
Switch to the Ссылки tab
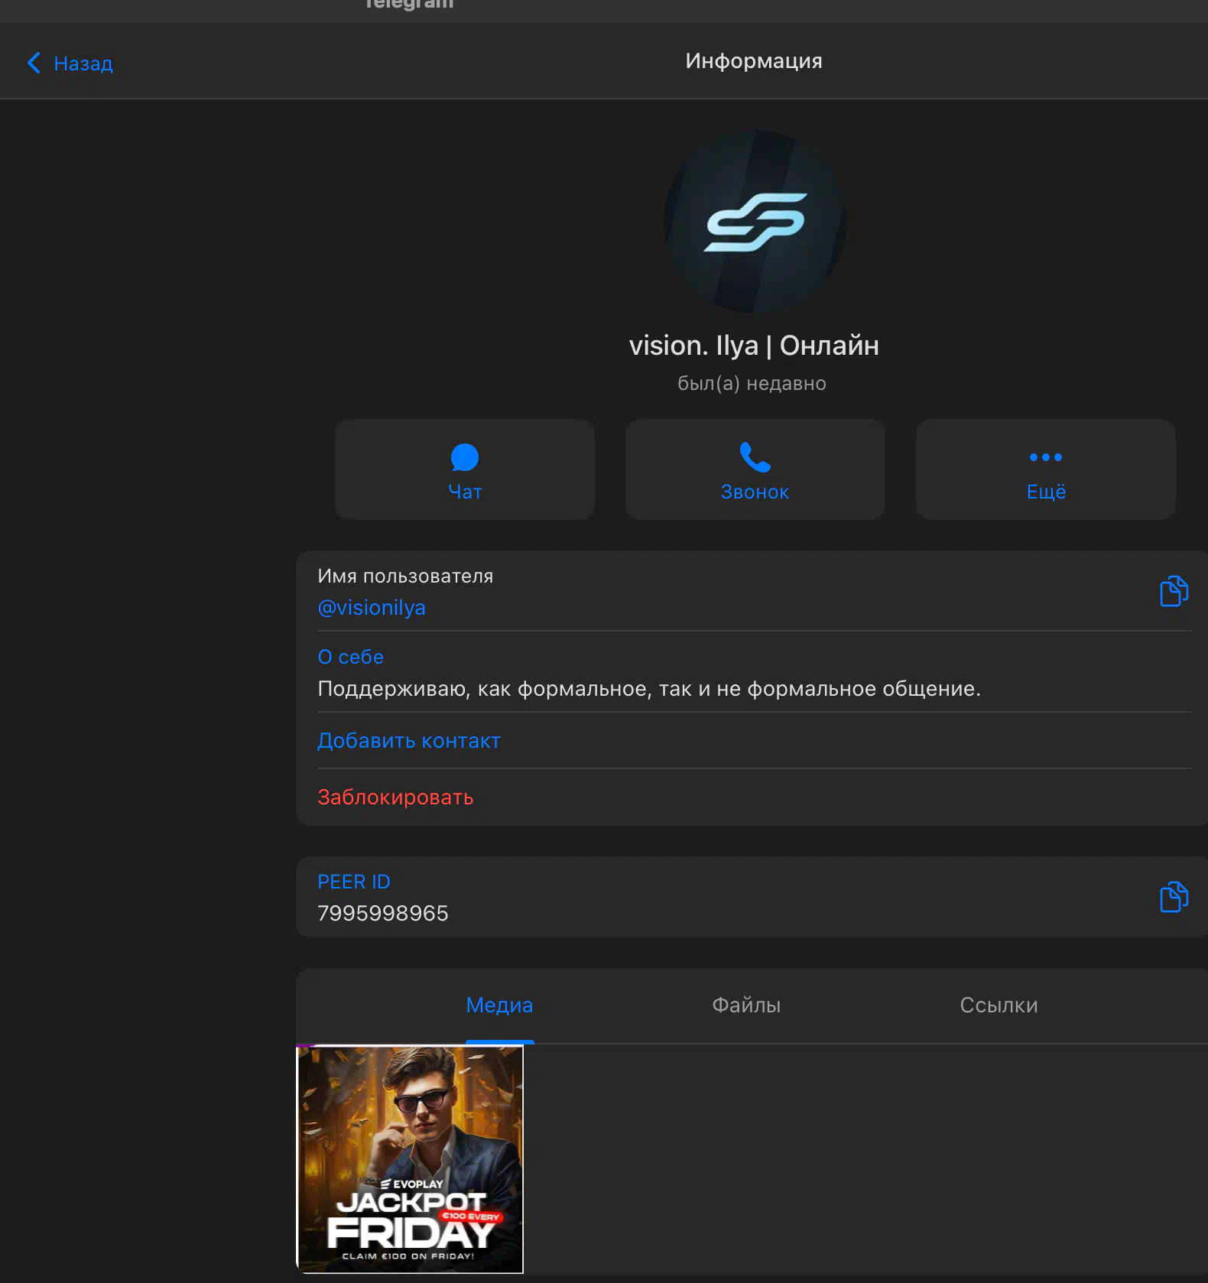pos(999,1005)
